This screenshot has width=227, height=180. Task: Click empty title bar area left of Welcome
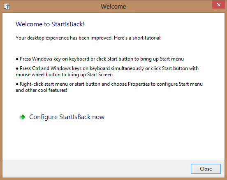[55, 7]
